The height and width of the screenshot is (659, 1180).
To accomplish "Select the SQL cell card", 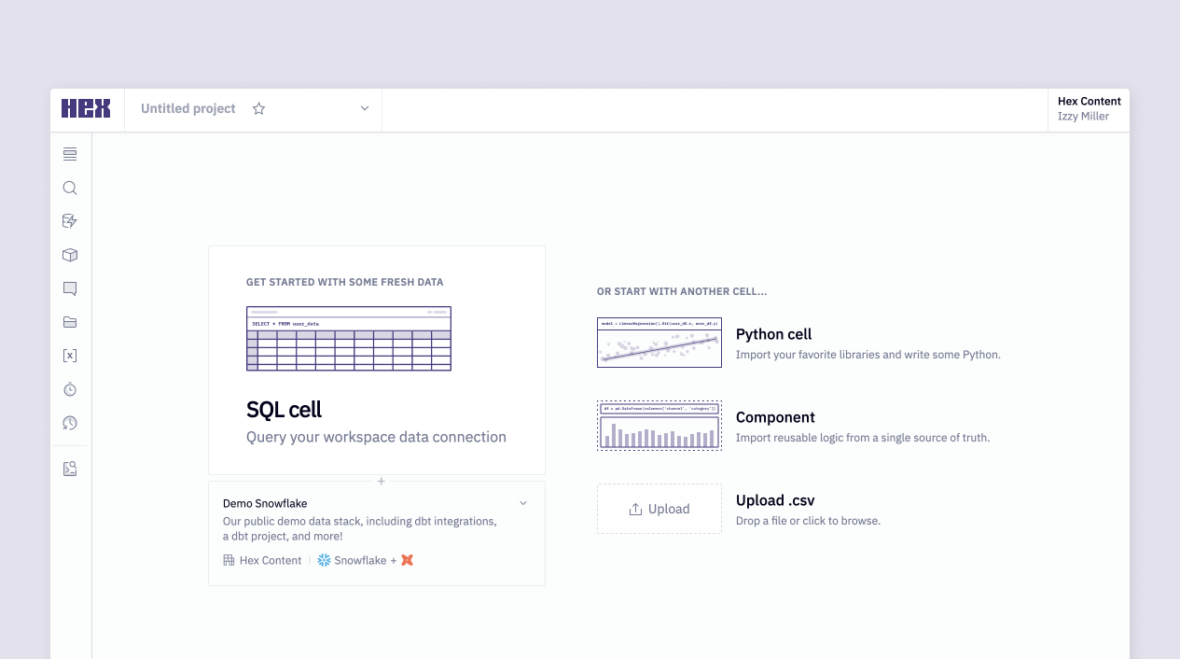I will pyautogui.click(x=377, y=360).
